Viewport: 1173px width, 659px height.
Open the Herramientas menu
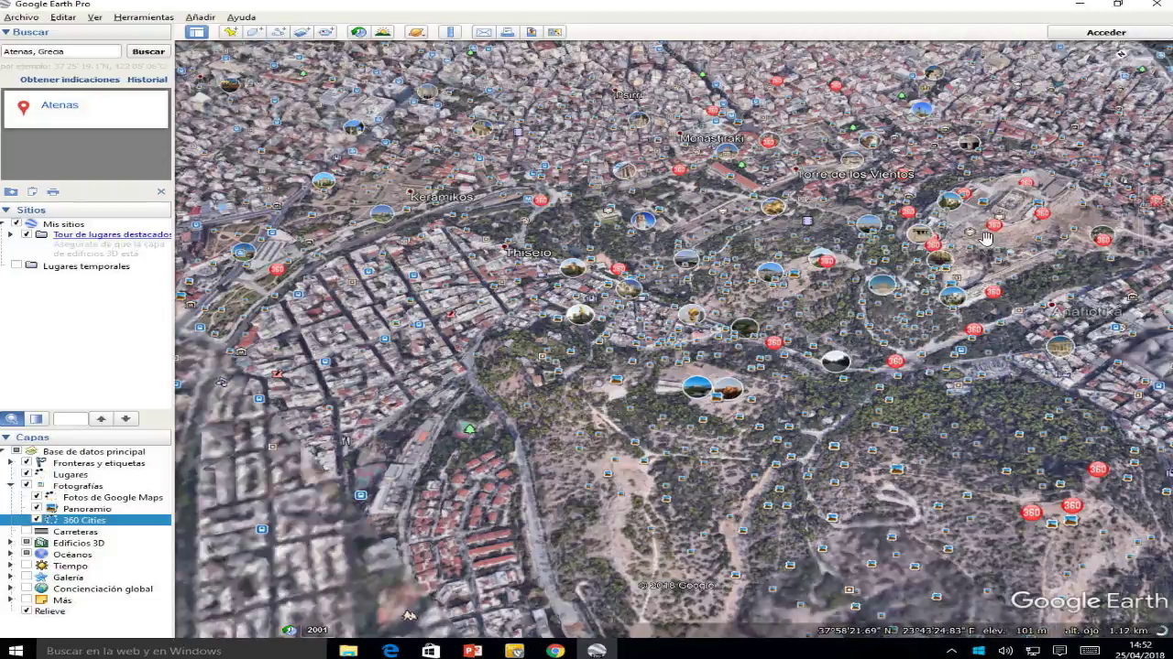pyautogui.click(x=144, y=17)
